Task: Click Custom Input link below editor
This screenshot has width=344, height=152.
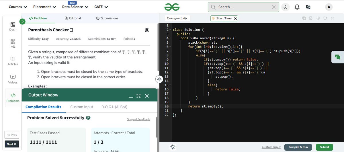Action: click(271, 147)
